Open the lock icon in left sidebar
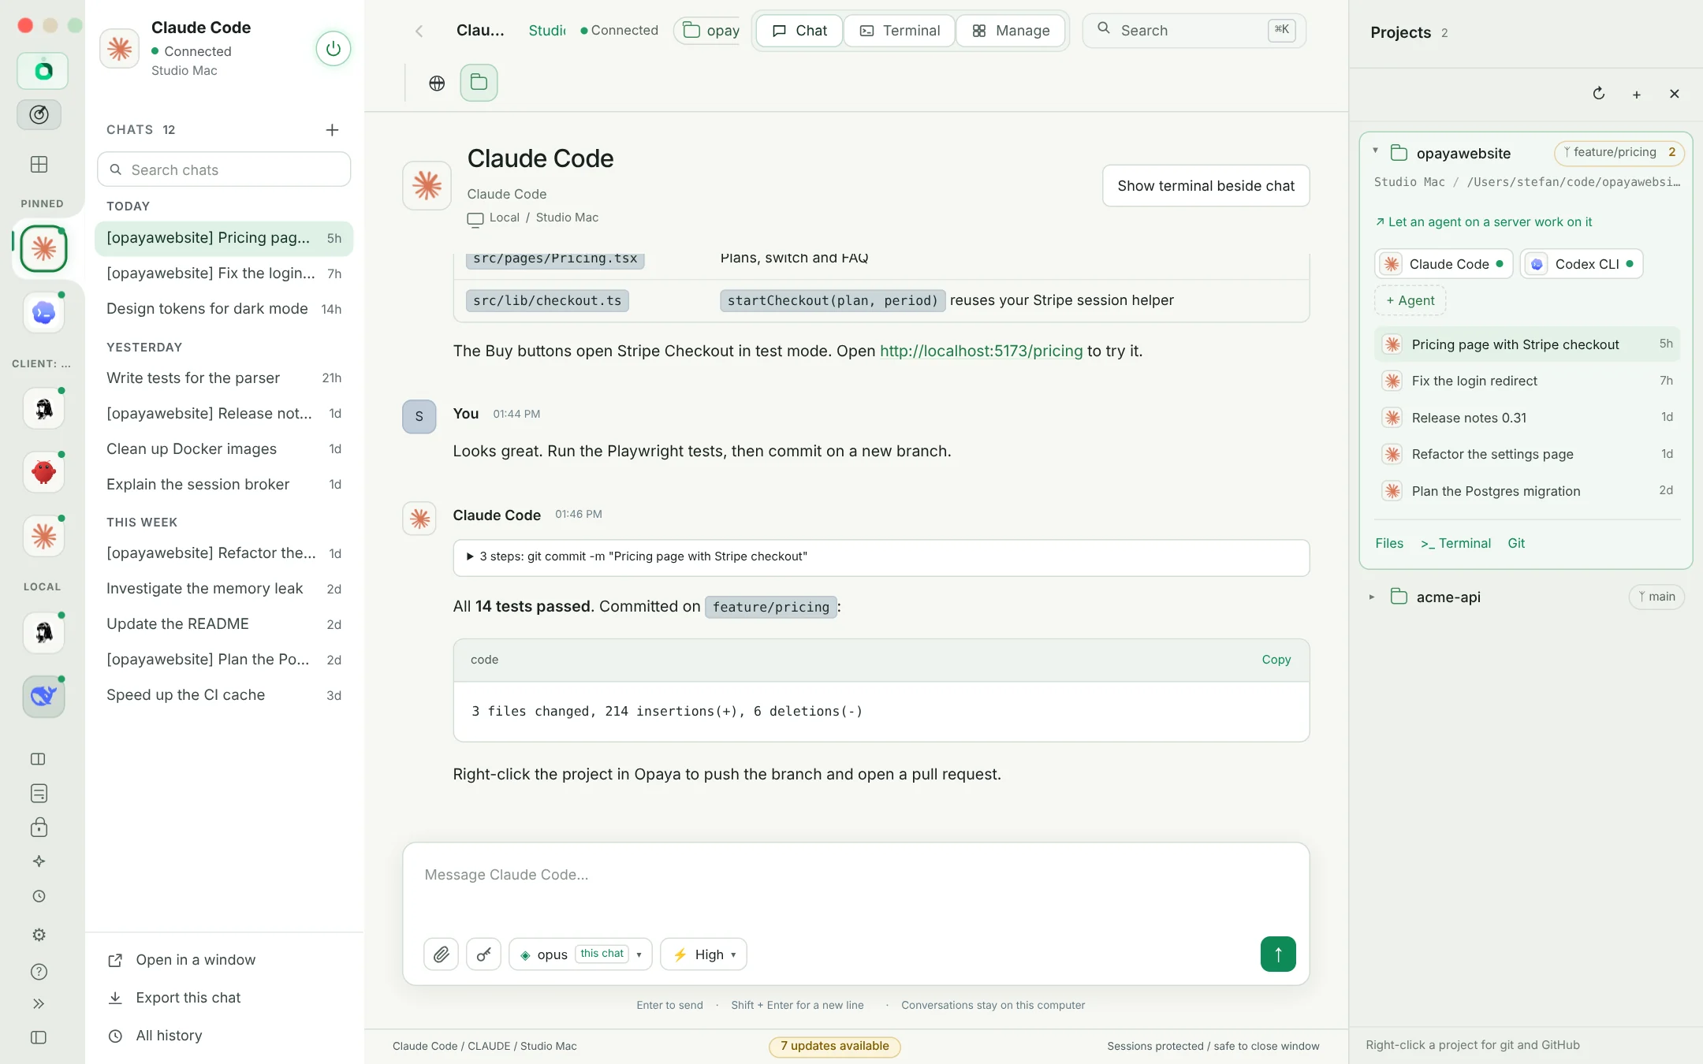Image resolution: width=1703 pixels, height=1064 pixels. tap(39, 827)
